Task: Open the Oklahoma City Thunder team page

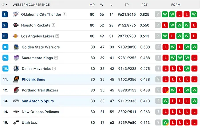Action: tap(41, 14)
